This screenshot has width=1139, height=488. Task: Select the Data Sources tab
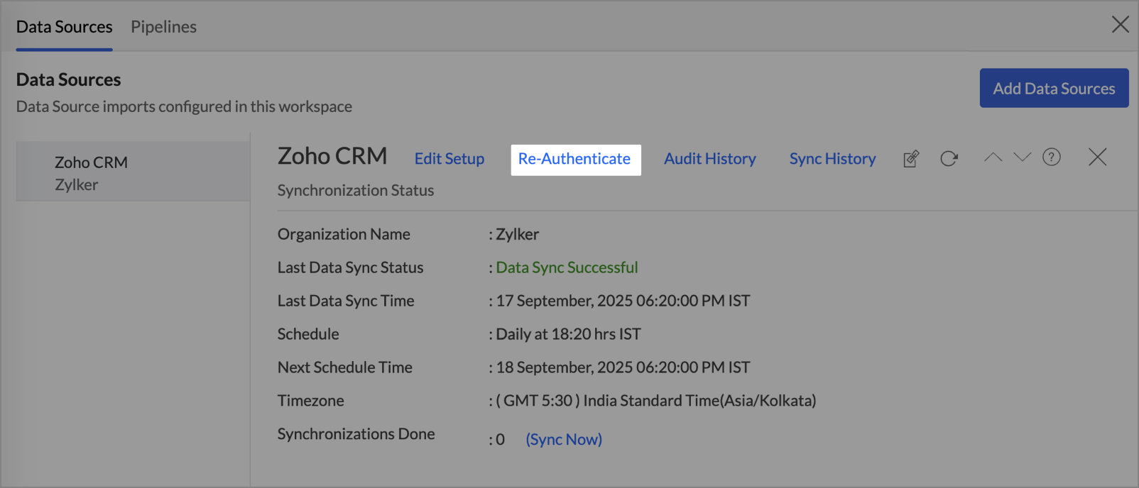click(x=64, y=27)
